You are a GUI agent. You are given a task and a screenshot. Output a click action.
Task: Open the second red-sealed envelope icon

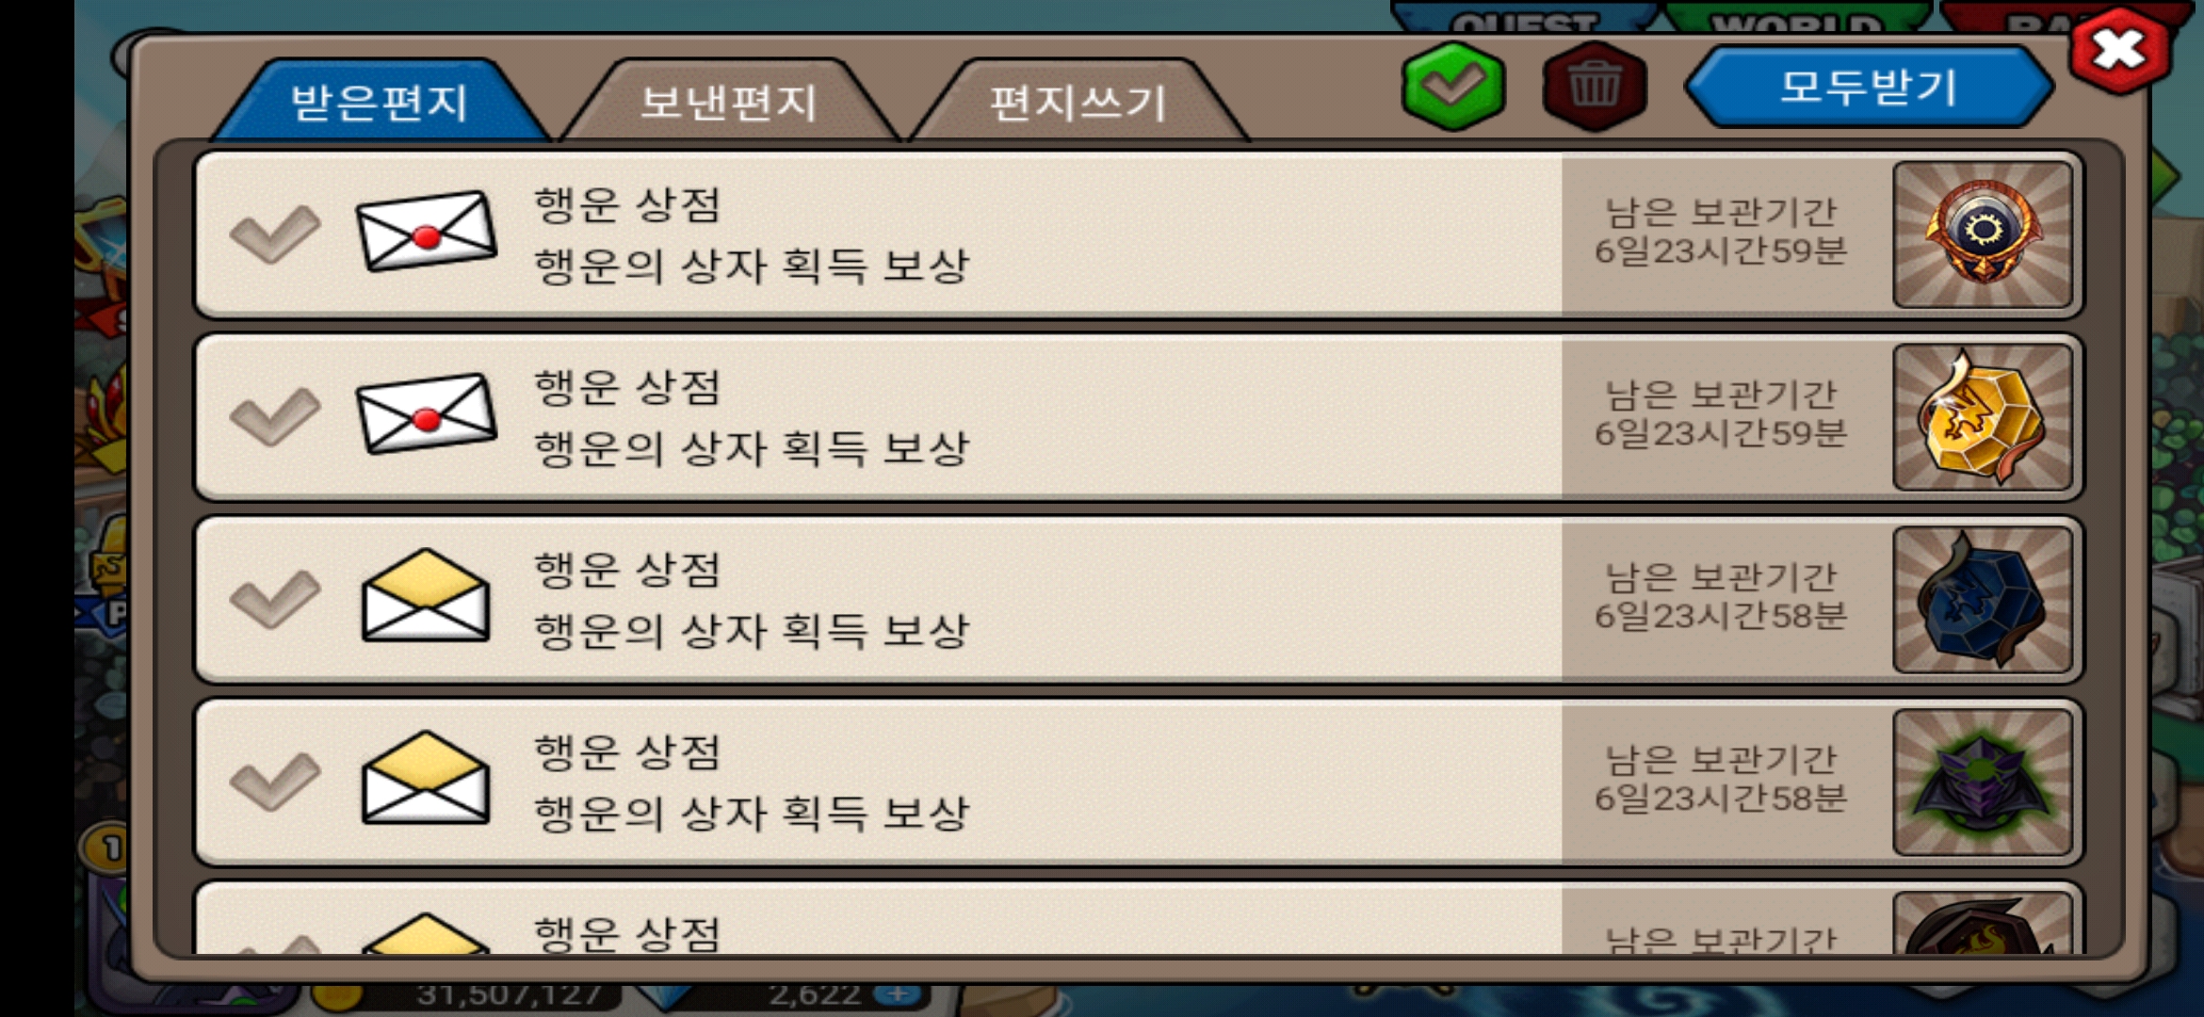coord(426,414)
